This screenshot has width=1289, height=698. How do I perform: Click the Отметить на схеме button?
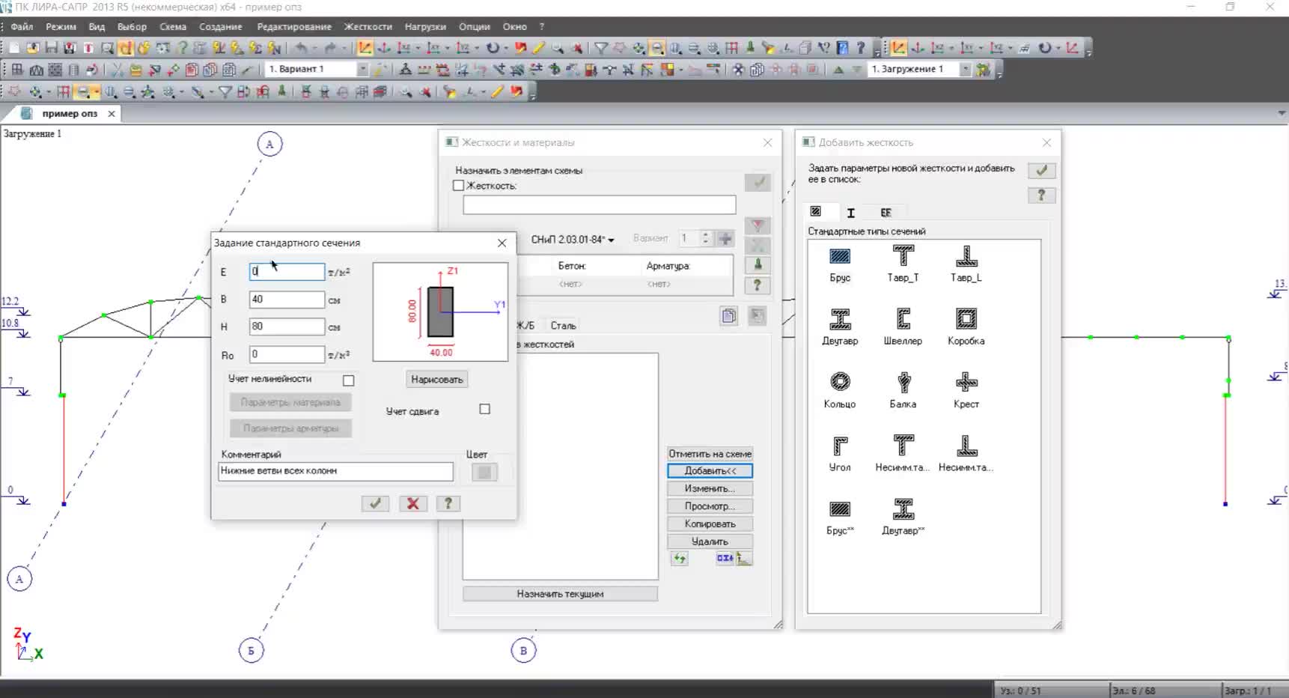710,454
